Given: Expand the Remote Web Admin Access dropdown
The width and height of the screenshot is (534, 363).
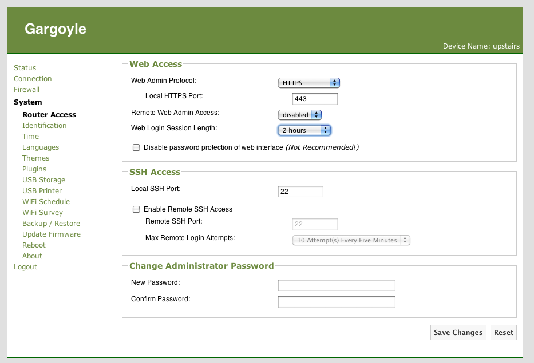Looking at the screenshot, I should [299, 115].
